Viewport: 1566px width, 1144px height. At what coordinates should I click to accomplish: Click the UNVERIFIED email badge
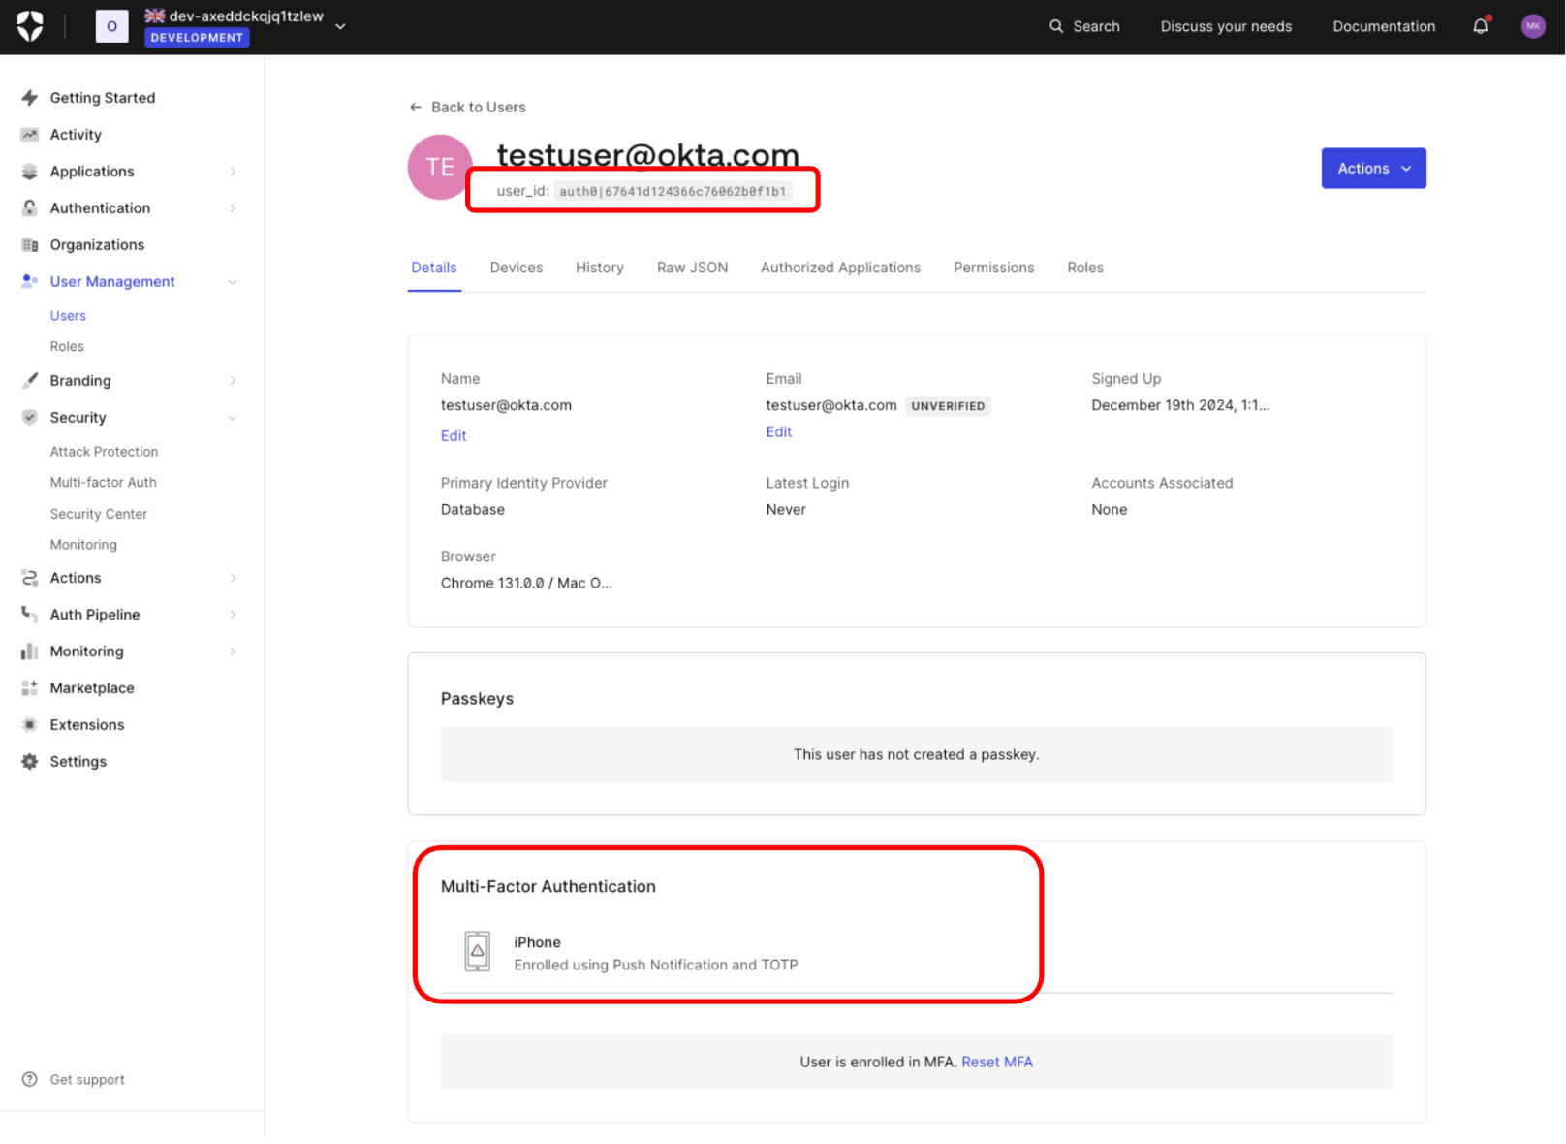click(x=948, y=406)
